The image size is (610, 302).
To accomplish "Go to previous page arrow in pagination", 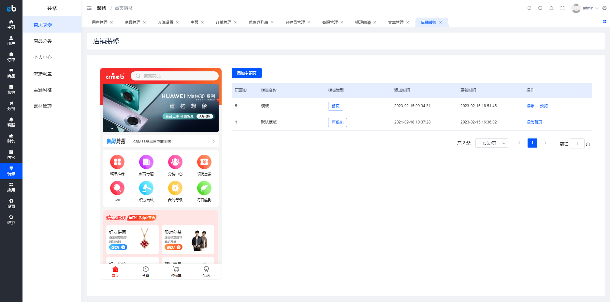I will pos(519,143).
